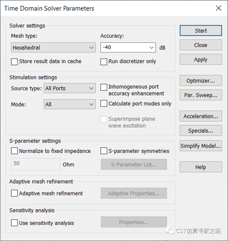Check Use sensitivity analysis

pos(14,223)
